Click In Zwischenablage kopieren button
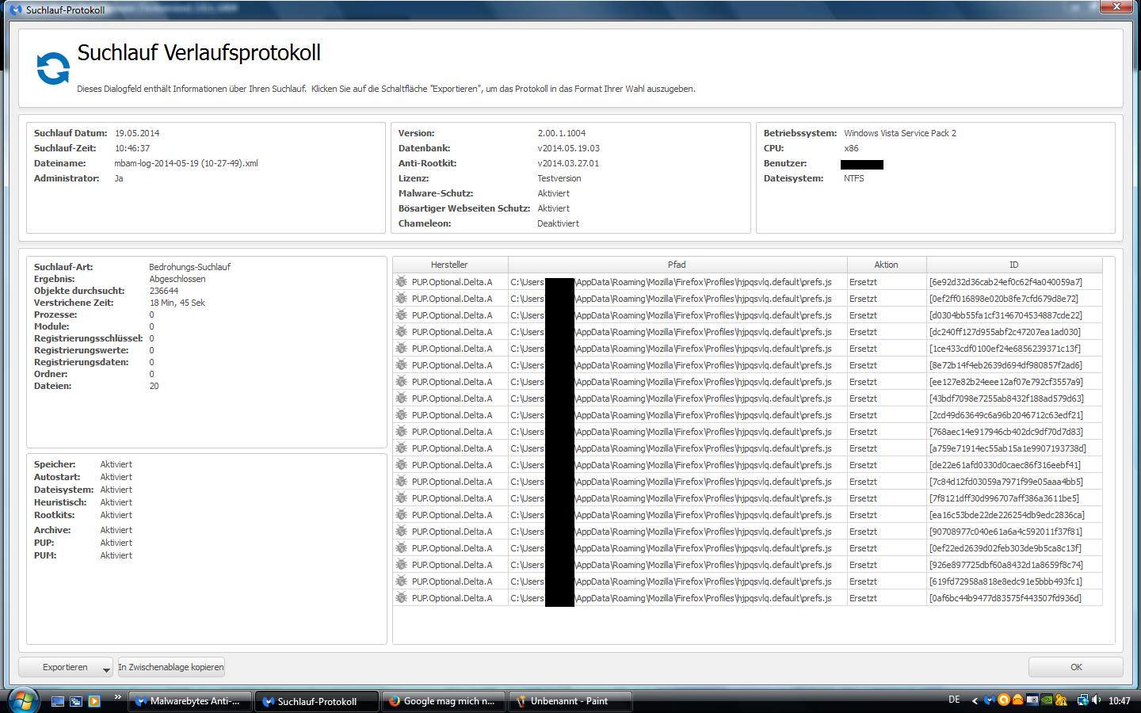 pos(171,667)
